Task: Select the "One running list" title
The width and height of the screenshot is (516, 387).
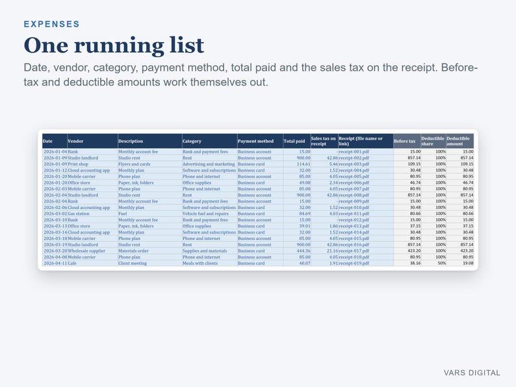Action: (x=114, y=45)
